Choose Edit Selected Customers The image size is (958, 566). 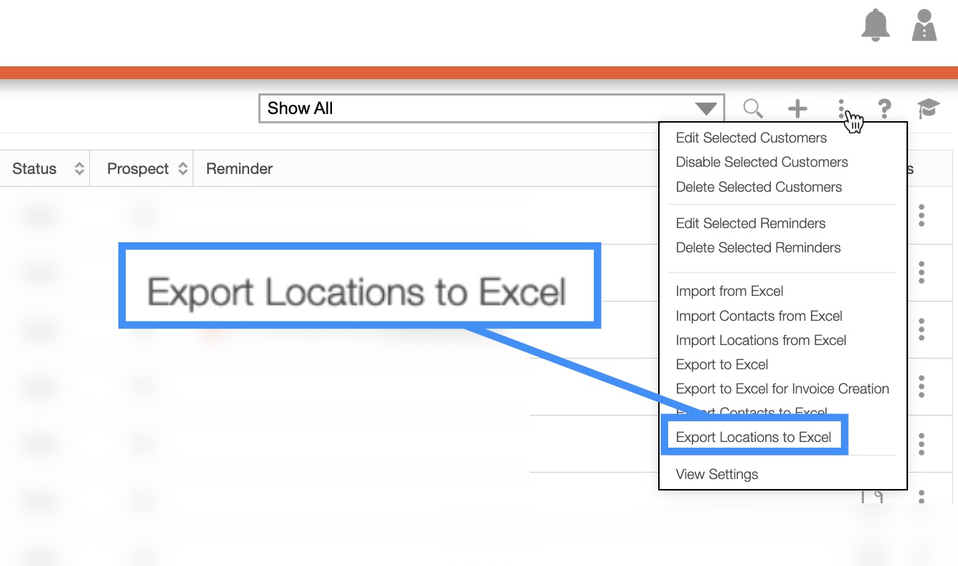click(x=751, y=138)
